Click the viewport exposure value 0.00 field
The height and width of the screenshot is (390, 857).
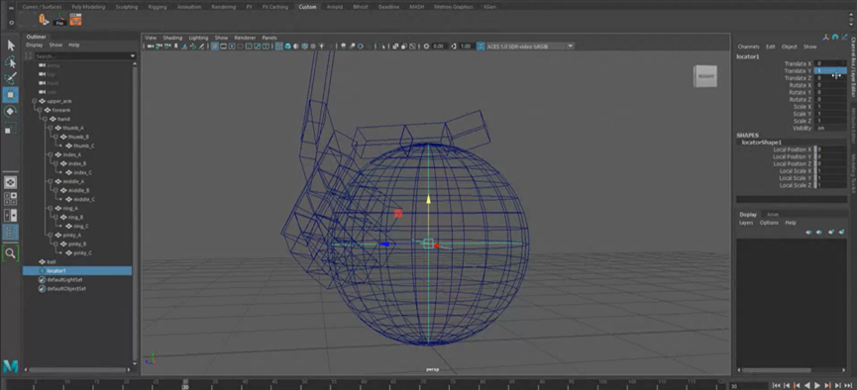tap(439, 47)
